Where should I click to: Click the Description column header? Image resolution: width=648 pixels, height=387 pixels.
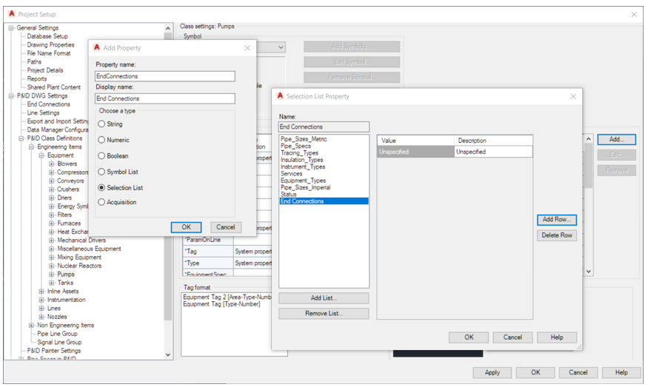coord(493,141)
